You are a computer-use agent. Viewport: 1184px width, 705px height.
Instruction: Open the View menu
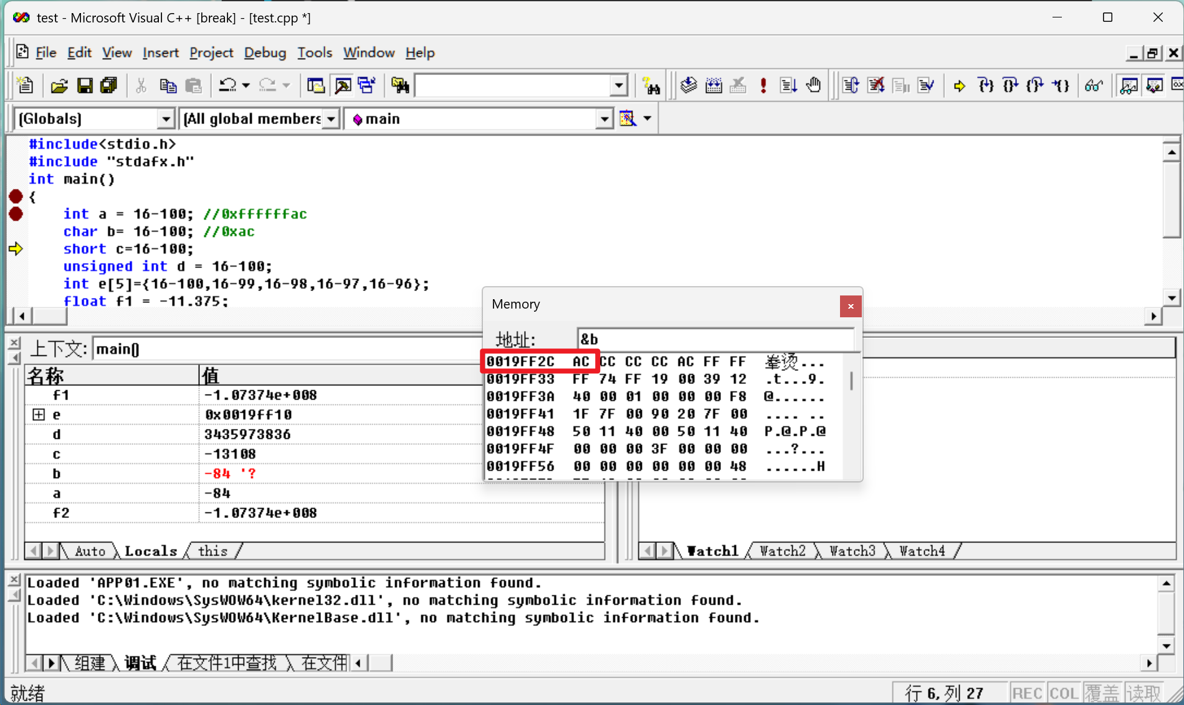coord(117,53)
